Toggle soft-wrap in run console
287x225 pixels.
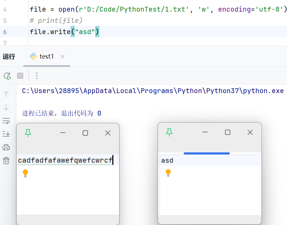(6, 121)
